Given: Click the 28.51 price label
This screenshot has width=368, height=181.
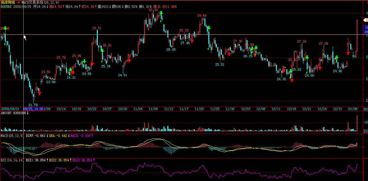Looking at the screenshot, I should pos(97,28).
